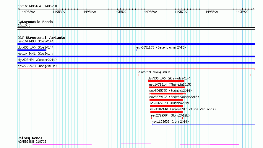Screen dimensions: 263x148
Task: Click the thin blue line under nsv1153632
Action: [203, 124]
